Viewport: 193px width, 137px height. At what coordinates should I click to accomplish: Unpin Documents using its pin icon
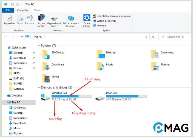coord(34,63)
